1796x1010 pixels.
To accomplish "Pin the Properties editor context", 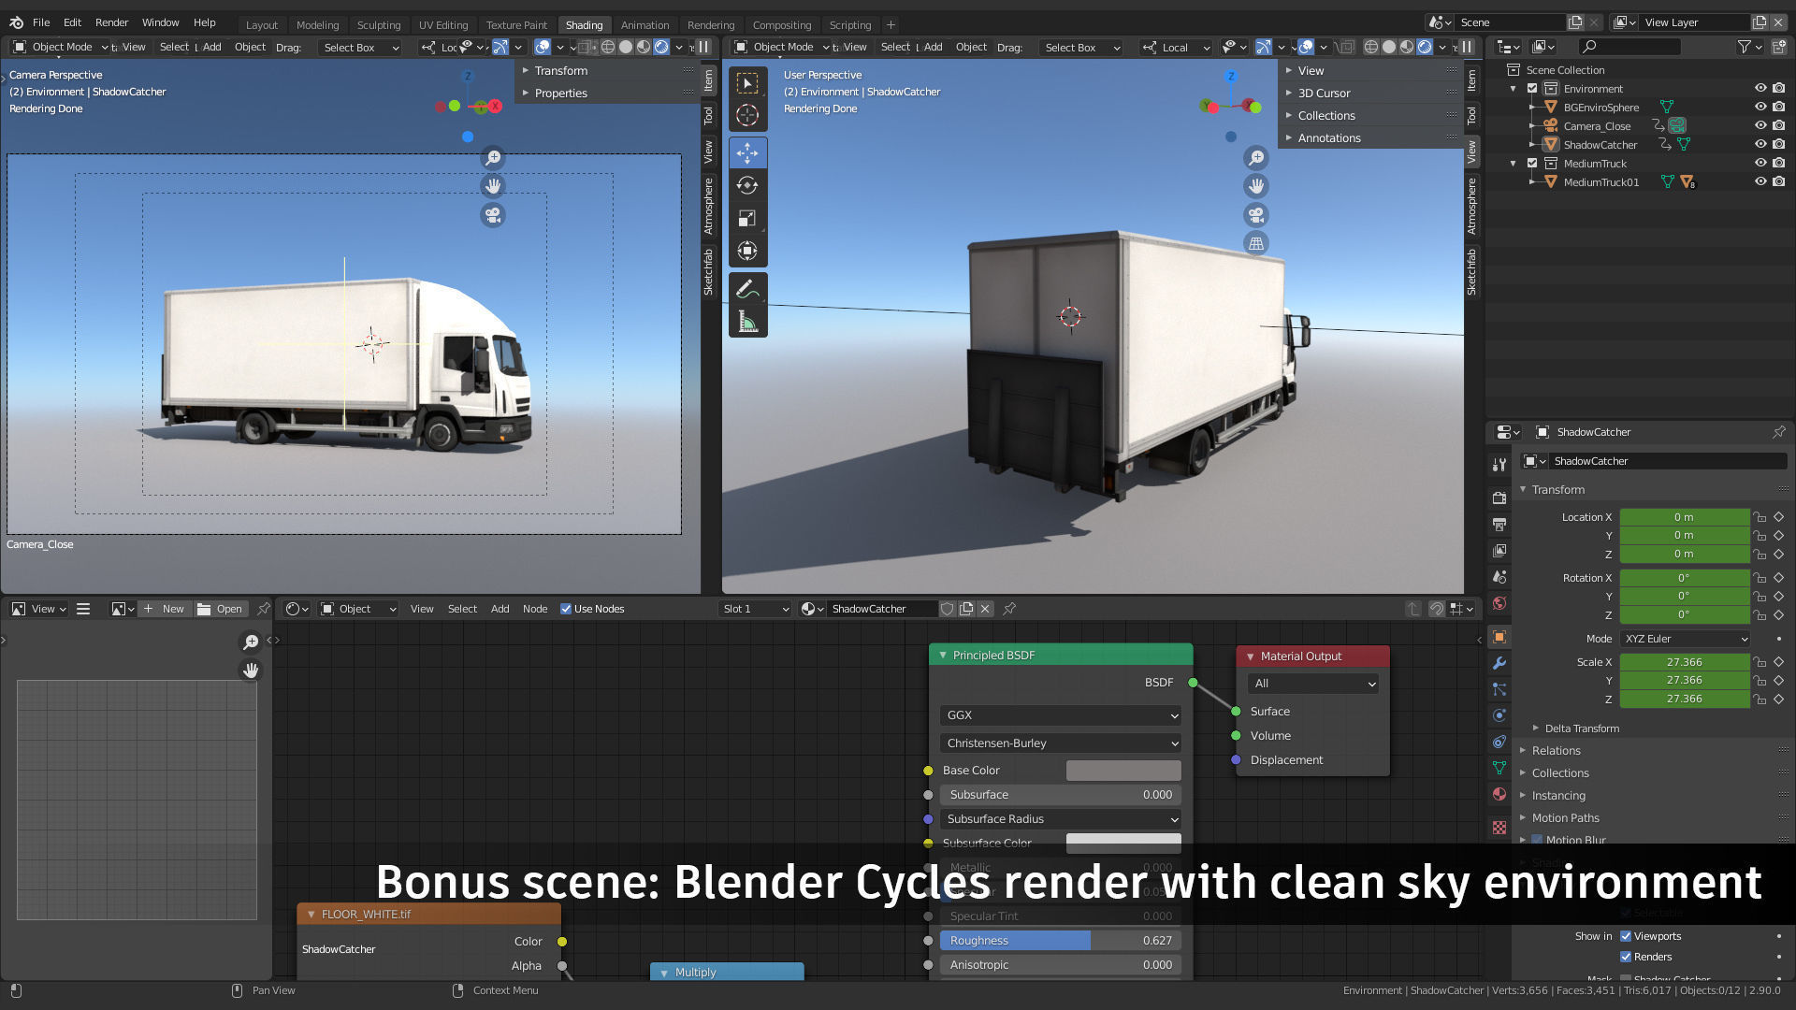I will pos(1778,432).
